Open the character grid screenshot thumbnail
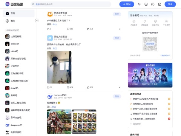This screenshot has height=136, width=181. (84, 122)
